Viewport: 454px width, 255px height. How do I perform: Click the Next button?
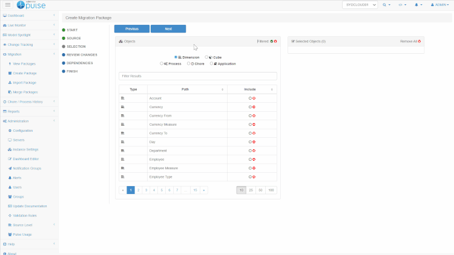(168, 28)
